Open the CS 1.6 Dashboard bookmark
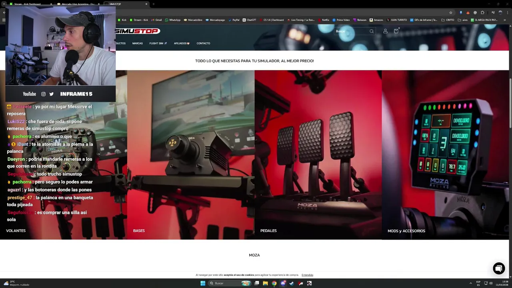This screenshot has height=288, width=512. pyautogui.click(x=272, y=20)
